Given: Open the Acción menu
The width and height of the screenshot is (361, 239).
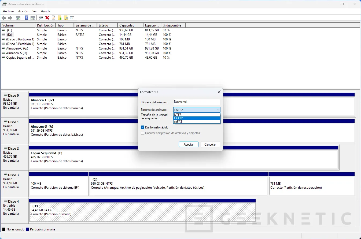Looking at the screenshot, I should [23, 11].
